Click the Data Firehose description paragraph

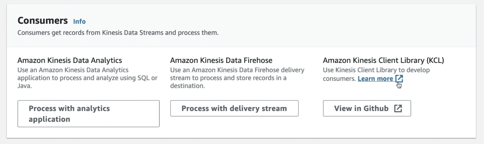click(237, 78)
